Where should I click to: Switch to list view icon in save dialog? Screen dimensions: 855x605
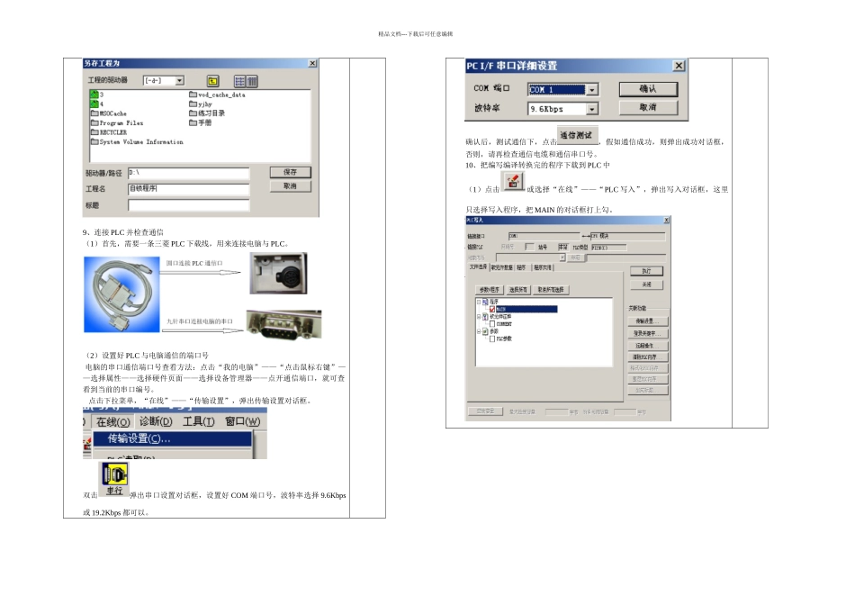click(239, 81)
